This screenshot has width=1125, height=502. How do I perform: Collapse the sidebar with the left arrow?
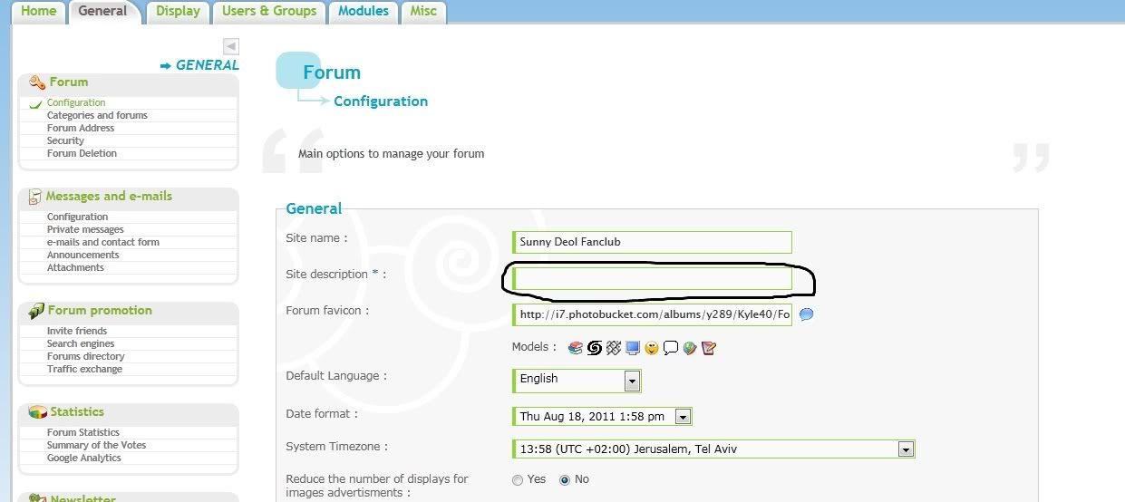coord(231,46)
